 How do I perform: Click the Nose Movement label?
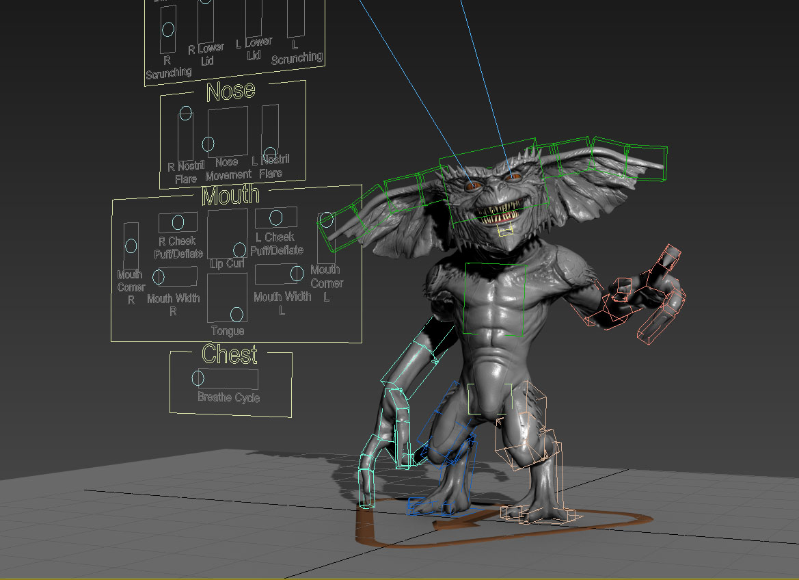(x=228, y=169)
